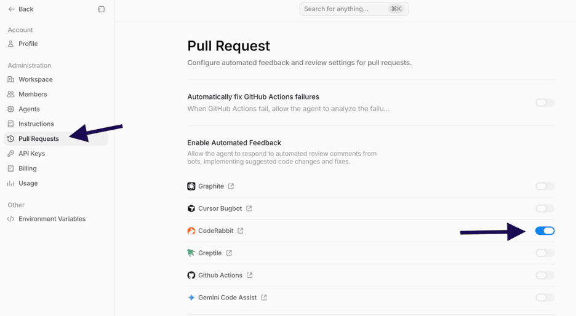Open Graphite external link icon

click(231, 186)
